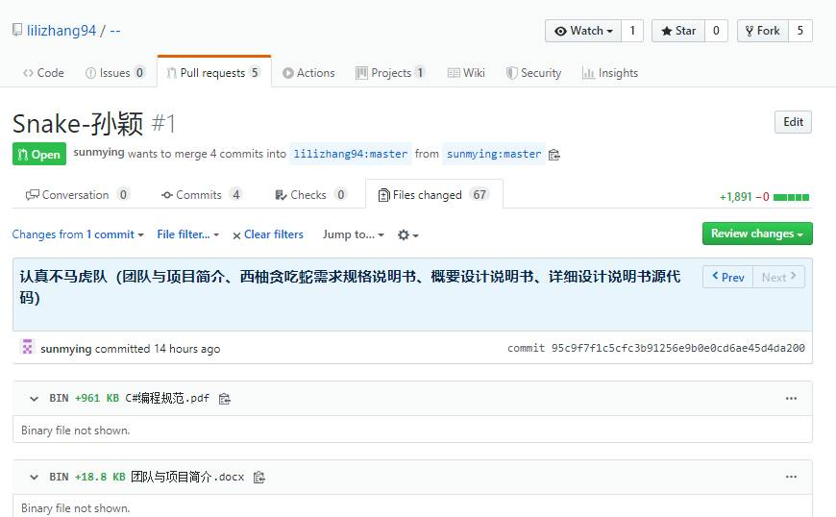Viewport: 836px width, 517px height.
Task: Open the Insights tab
Action: click(610, 73)
